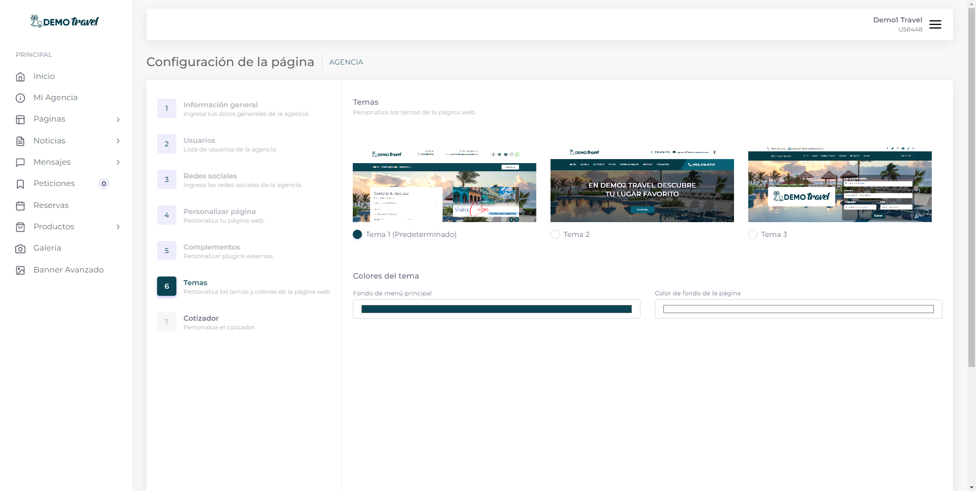Click step number 7 badge
The height and width of the screenshot is (491, 976).
(x=167, y=322)
